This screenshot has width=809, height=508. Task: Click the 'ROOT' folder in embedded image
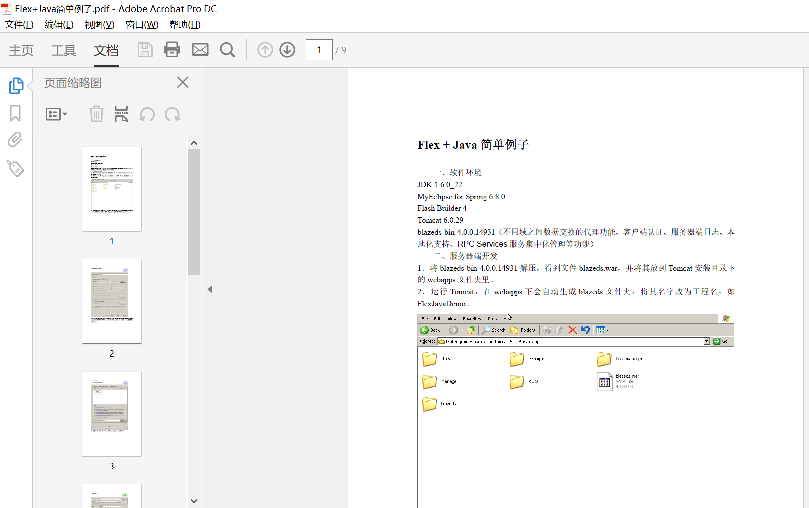525,381
